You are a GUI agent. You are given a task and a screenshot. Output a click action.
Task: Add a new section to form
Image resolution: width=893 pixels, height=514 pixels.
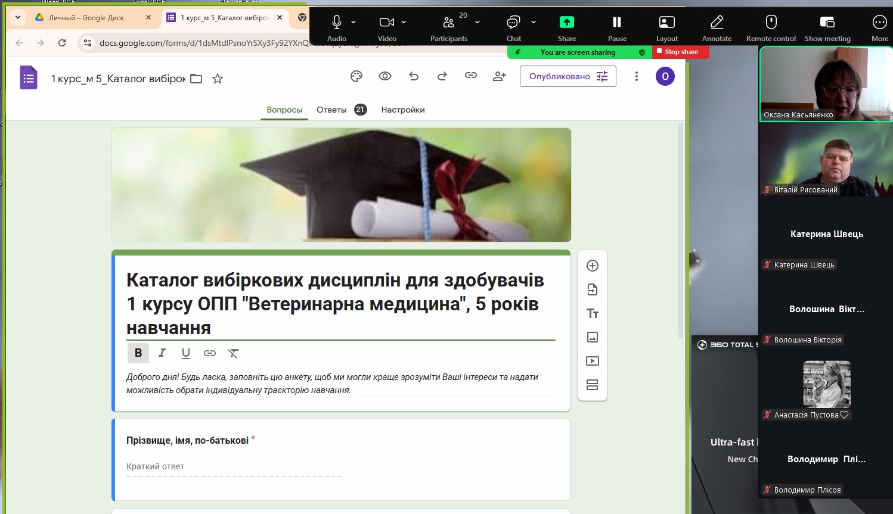click(x=593, y=385)
